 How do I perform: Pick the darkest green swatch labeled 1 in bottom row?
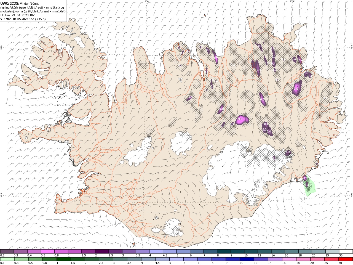[x=63, y=259]
